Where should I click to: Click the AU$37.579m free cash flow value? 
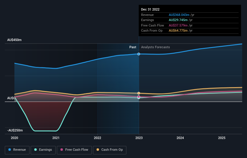point(178,25)
